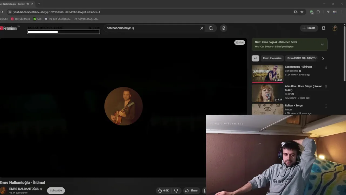Open options for Altın Gün - Goca Dünya
346x195 pixels.
coord(326,87)
